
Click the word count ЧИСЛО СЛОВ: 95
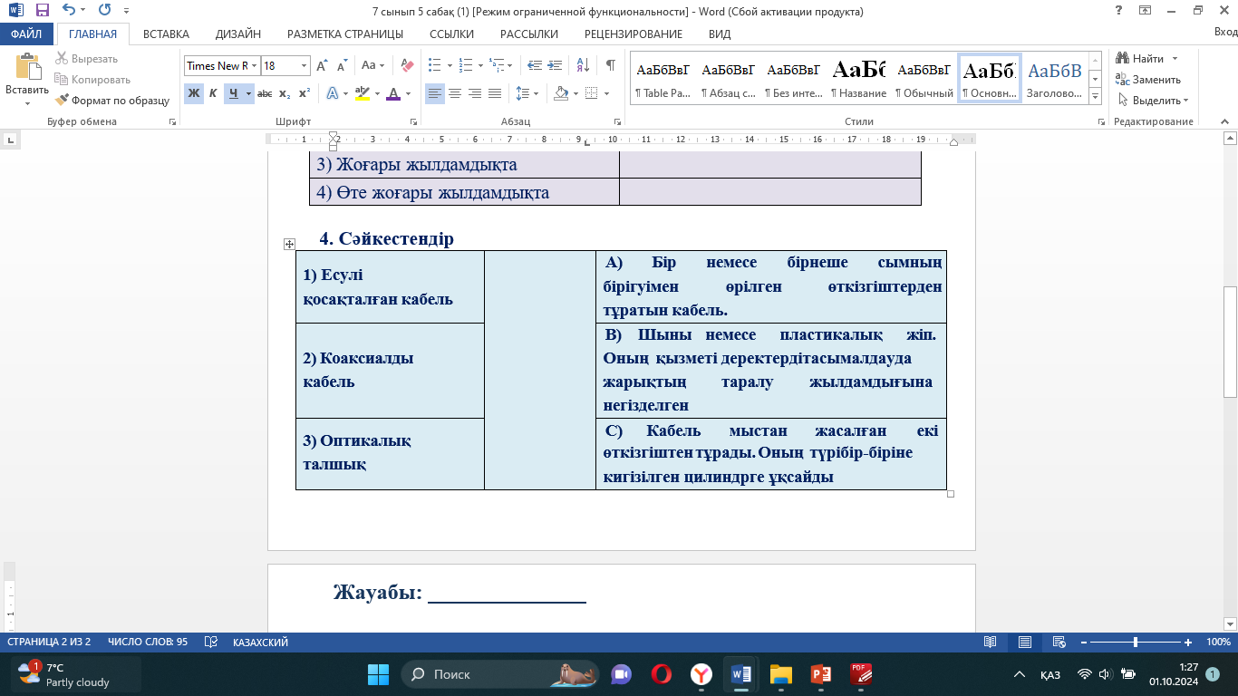(x=148, y=642)
